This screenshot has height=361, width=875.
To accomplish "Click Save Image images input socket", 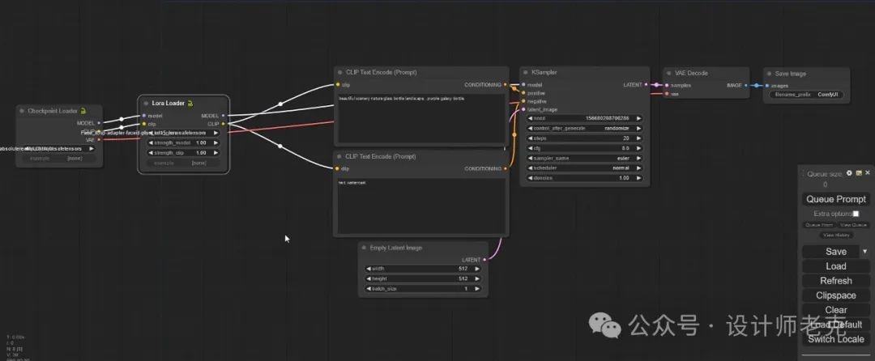I will click(x=766, y=86).
